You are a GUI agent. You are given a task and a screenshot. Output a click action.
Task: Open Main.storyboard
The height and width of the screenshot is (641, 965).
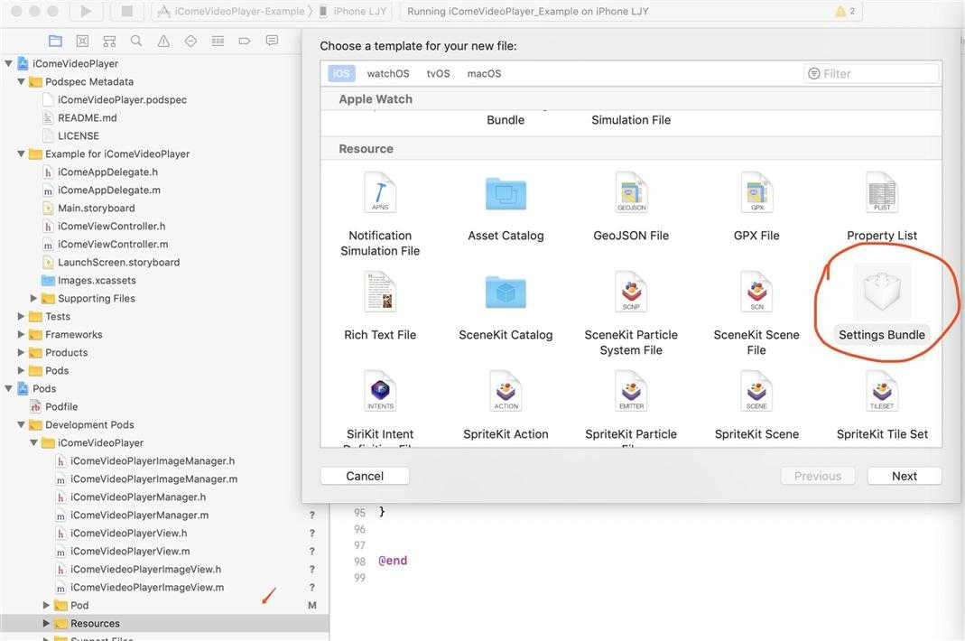[x=96, y=209]
